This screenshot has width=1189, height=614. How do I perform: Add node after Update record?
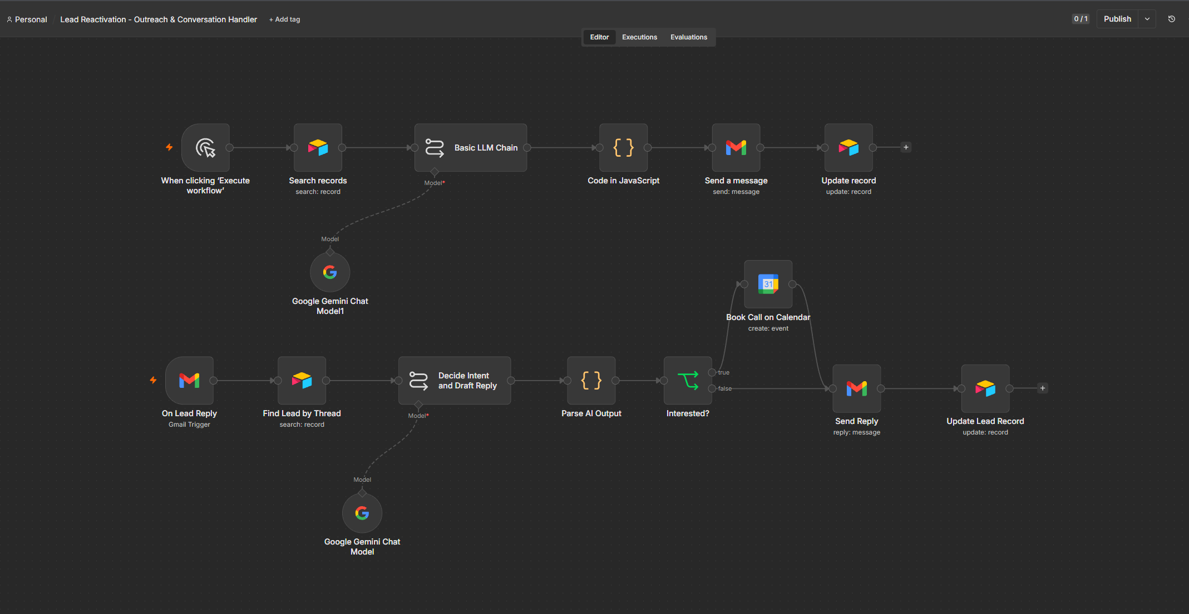(906, 147)
